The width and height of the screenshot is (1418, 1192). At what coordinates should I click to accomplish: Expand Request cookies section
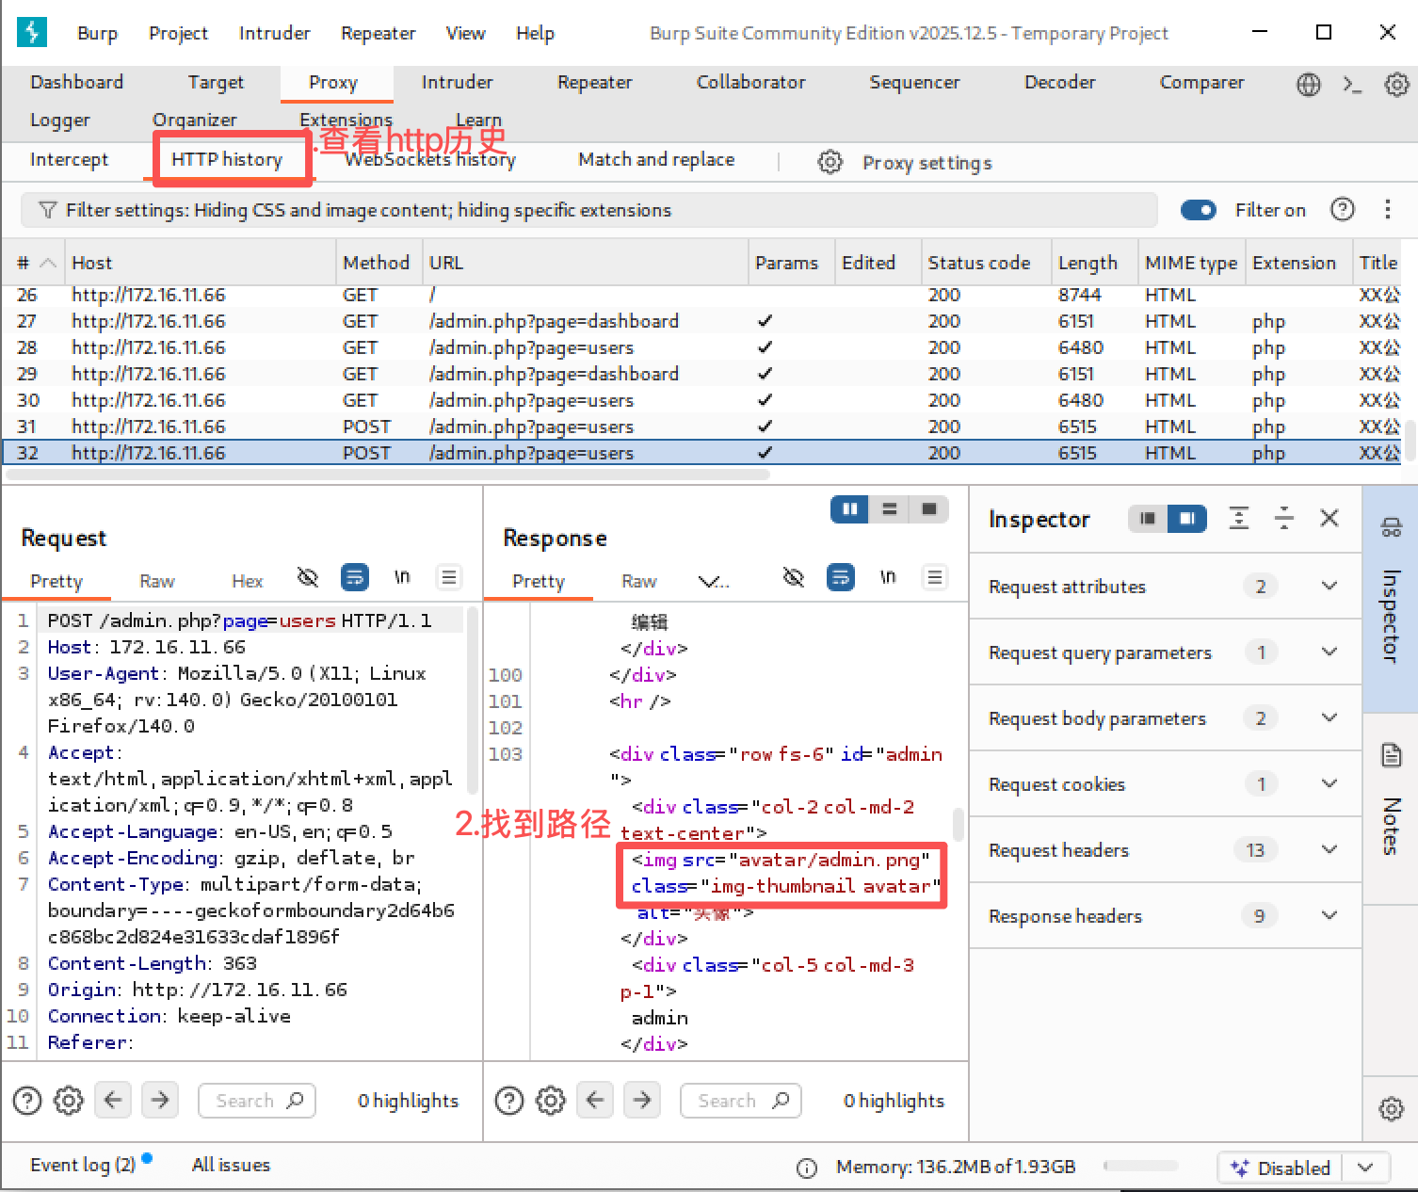click(1329, 783)
